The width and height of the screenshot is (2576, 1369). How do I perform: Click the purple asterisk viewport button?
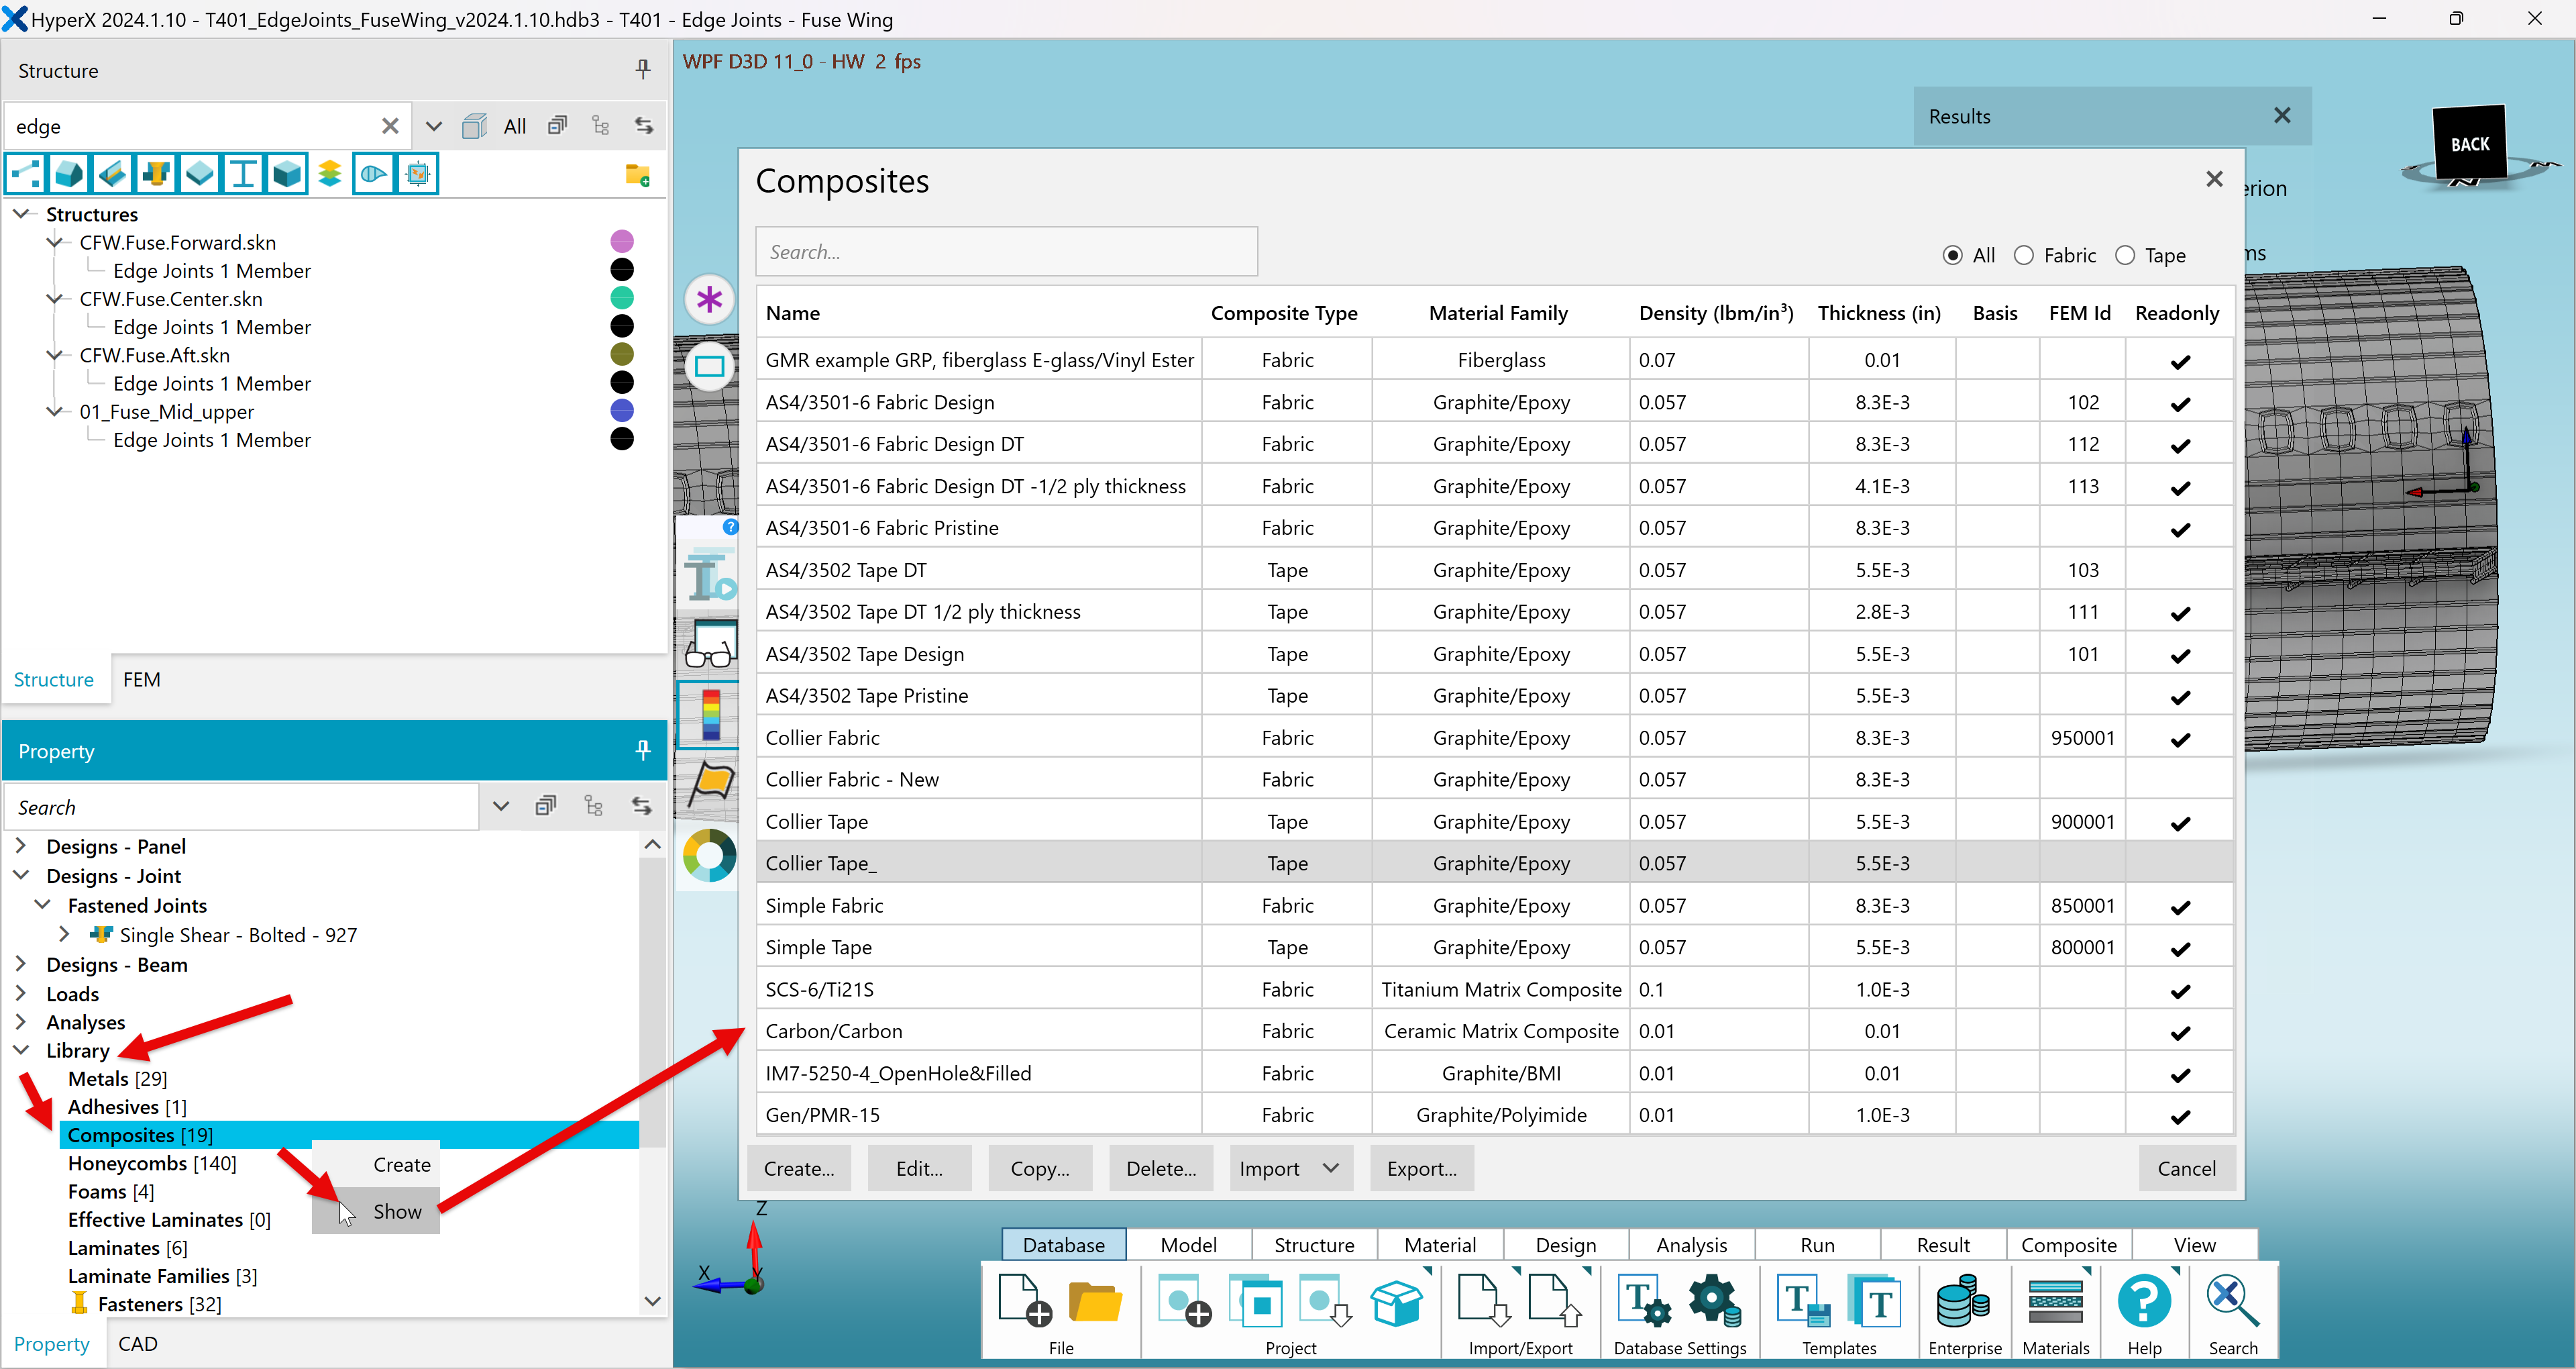click(709, 299)
